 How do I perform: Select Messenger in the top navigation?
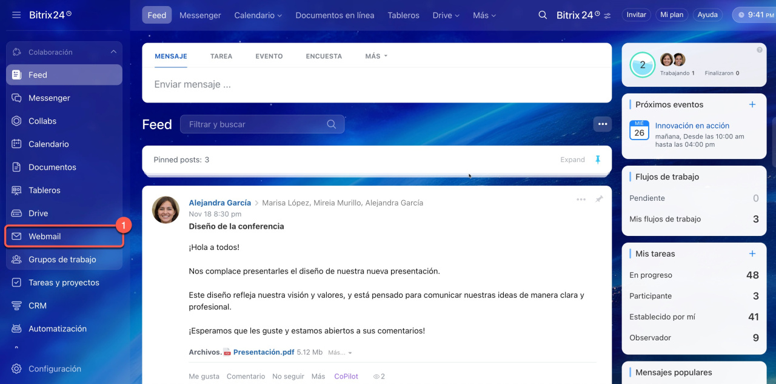200,15
